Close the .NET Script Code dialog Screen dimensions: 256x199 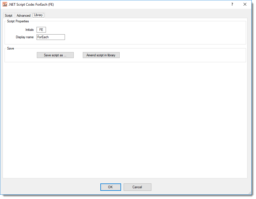pos(245,5)
